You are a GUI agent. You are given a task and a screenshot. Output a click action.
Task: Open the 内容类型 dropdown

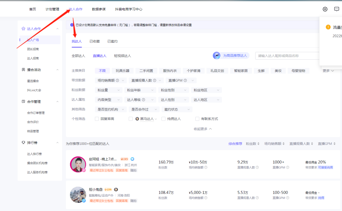click(109, 100)
